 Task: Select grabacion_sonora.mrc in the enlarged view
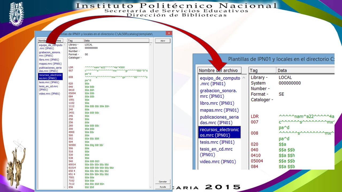(218, 93)
